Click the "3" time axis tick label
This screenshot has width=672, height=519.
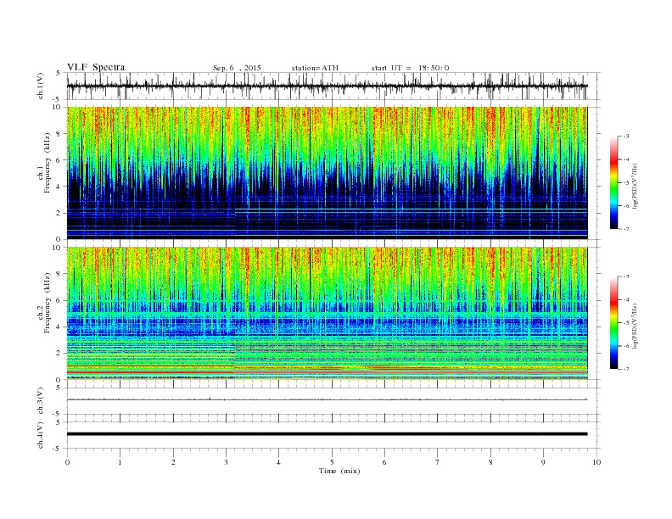pos(226,462)
